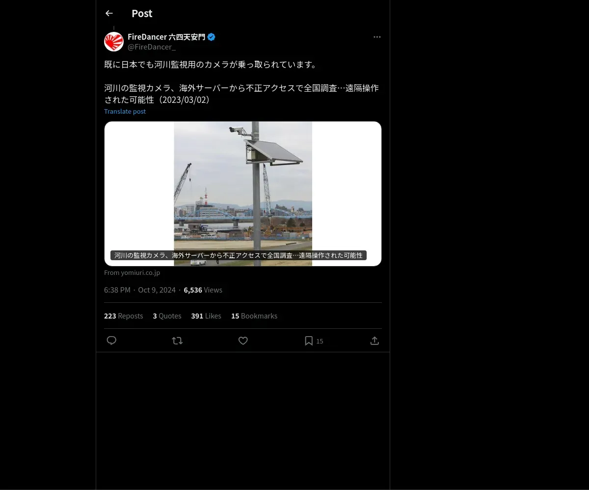This screenshot has width=589, height=490.
Task: Reply using the speech bubble icon
Action: 111,341
